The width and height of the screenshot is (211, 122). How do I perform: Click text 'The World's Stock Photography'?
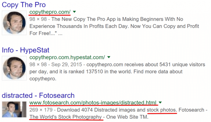point(66,117)
